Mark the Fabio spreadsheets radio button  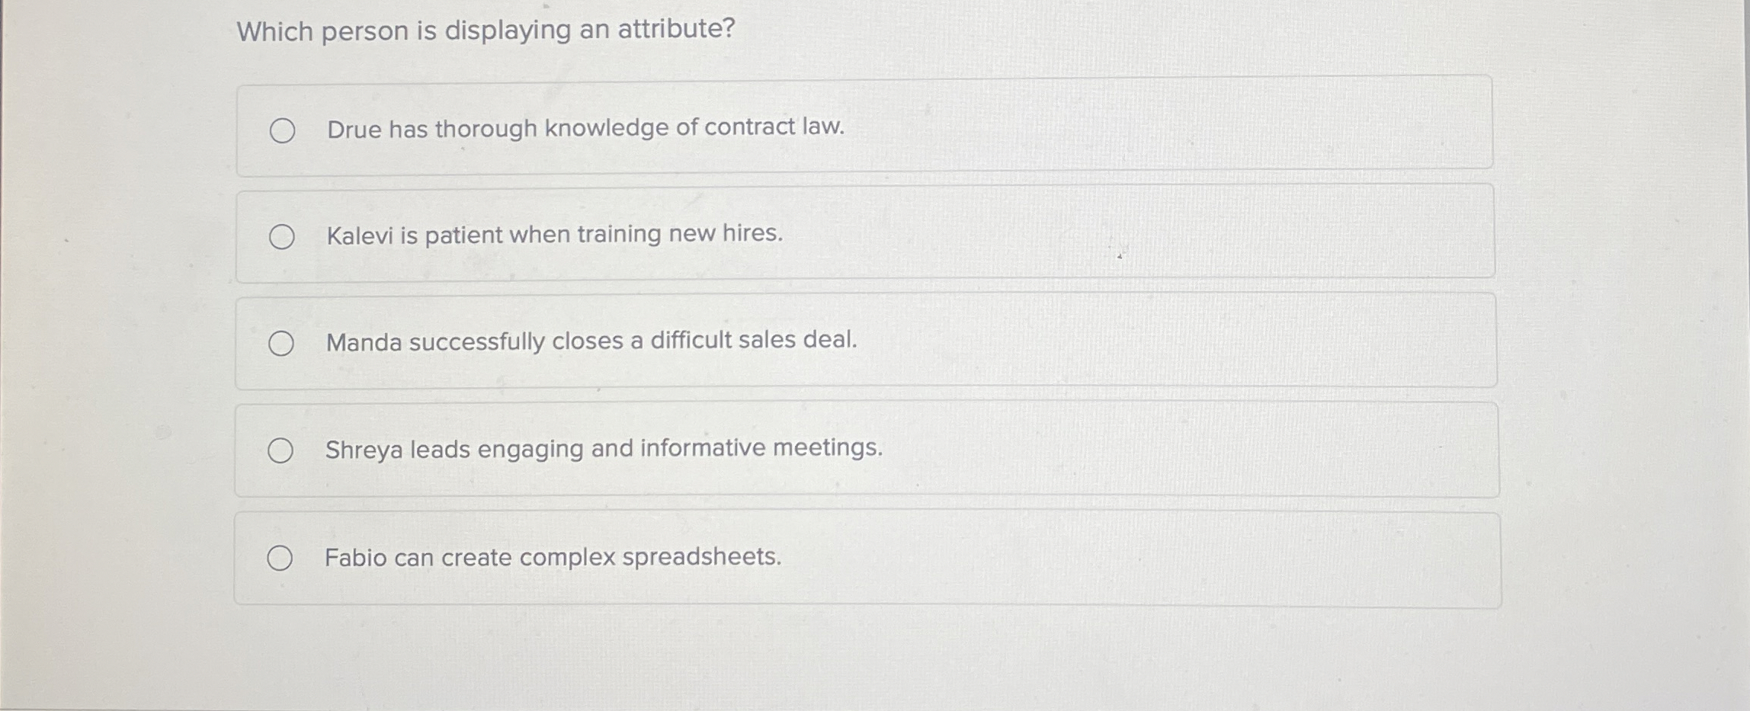279,559
